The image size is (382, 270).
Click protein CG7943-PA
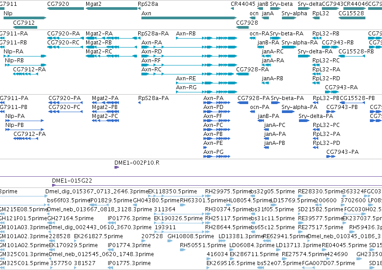point(342,152)
